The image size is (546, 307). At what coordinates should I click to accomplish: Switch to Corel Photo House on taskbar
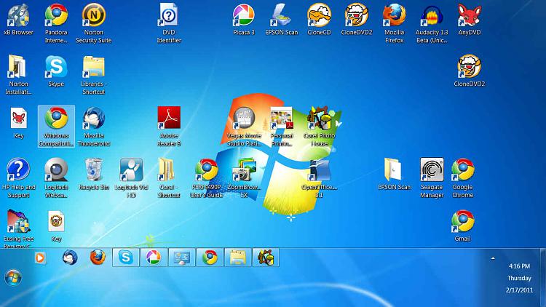[266, 258]
